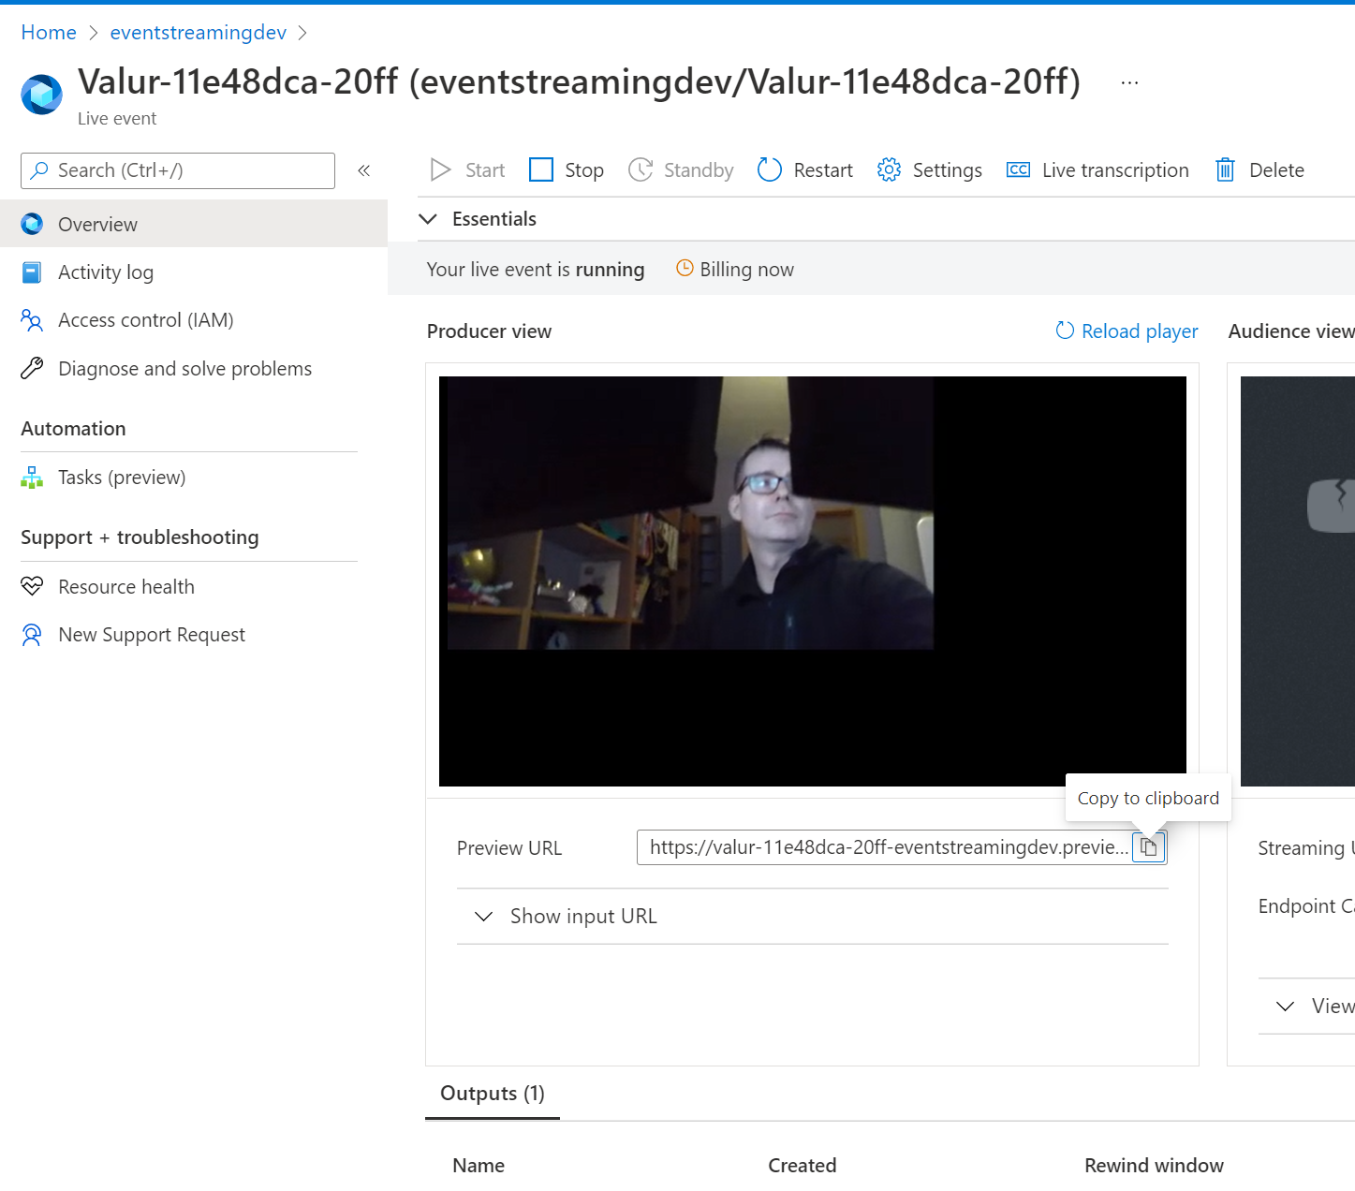The width and height of the screenshot is (1355, 1191).
Task: Open the Overview page
Action: point(97,224)
